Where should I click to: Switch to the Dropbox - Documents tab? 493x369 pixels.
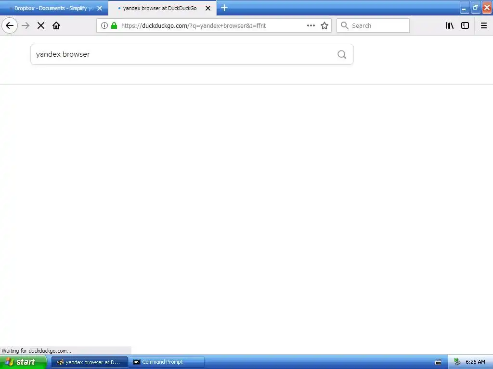point(54,8)
